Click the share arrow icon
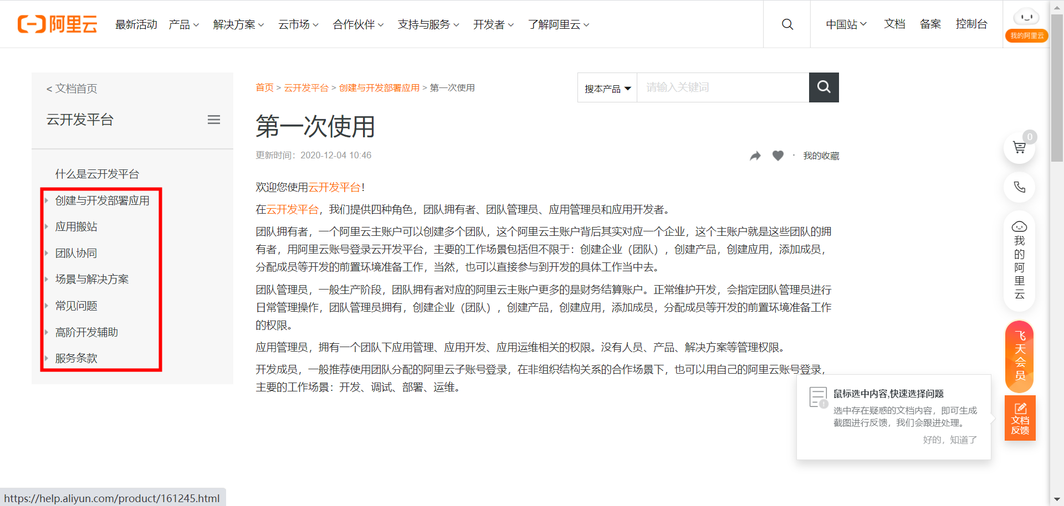Viewport: 1064px width, 506px height. tap(755, 156)
